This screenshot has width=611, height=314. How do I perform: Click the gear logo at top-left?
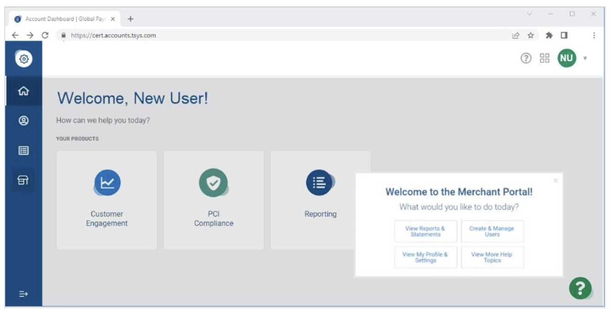(24, 59)
